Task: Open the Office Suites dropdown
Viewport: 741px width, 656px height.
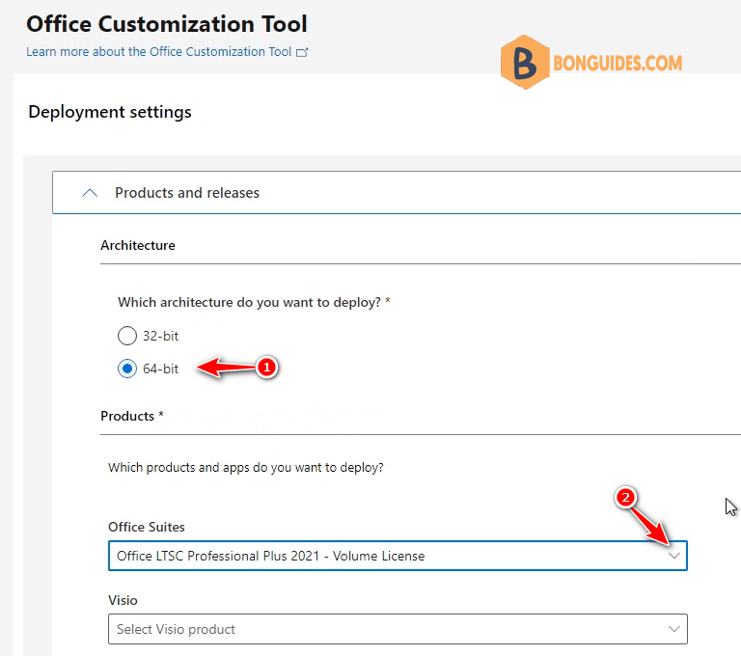Action: click(x=398, y=556)
